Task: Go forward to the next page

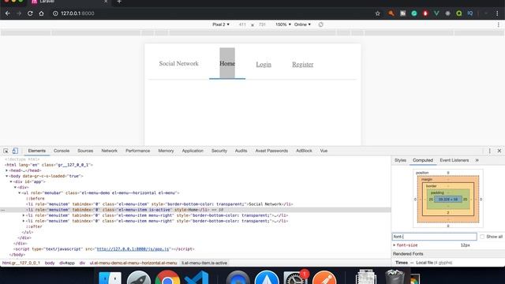Action: (19, 13)
